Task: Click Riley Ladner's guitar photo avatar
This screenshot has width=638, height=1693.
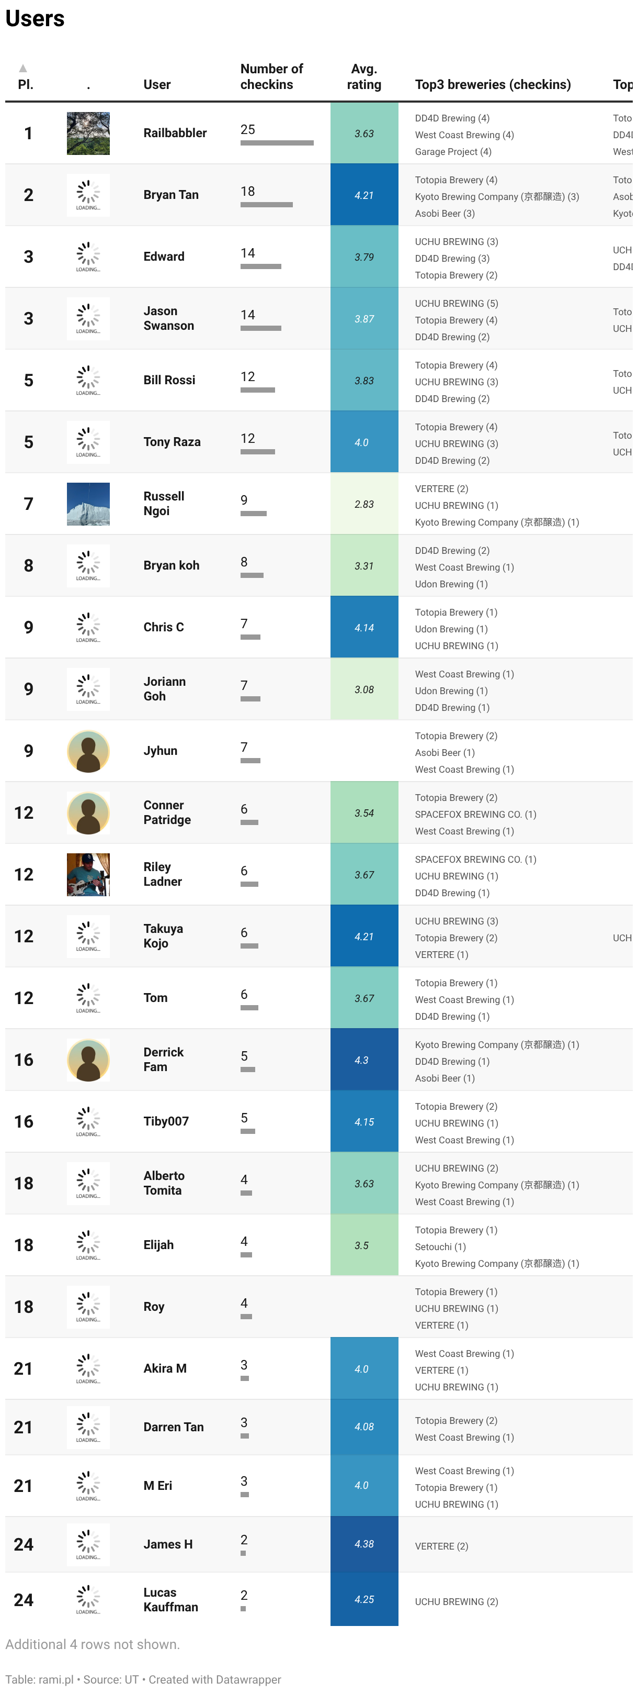Action: click(x=88, y=875)
